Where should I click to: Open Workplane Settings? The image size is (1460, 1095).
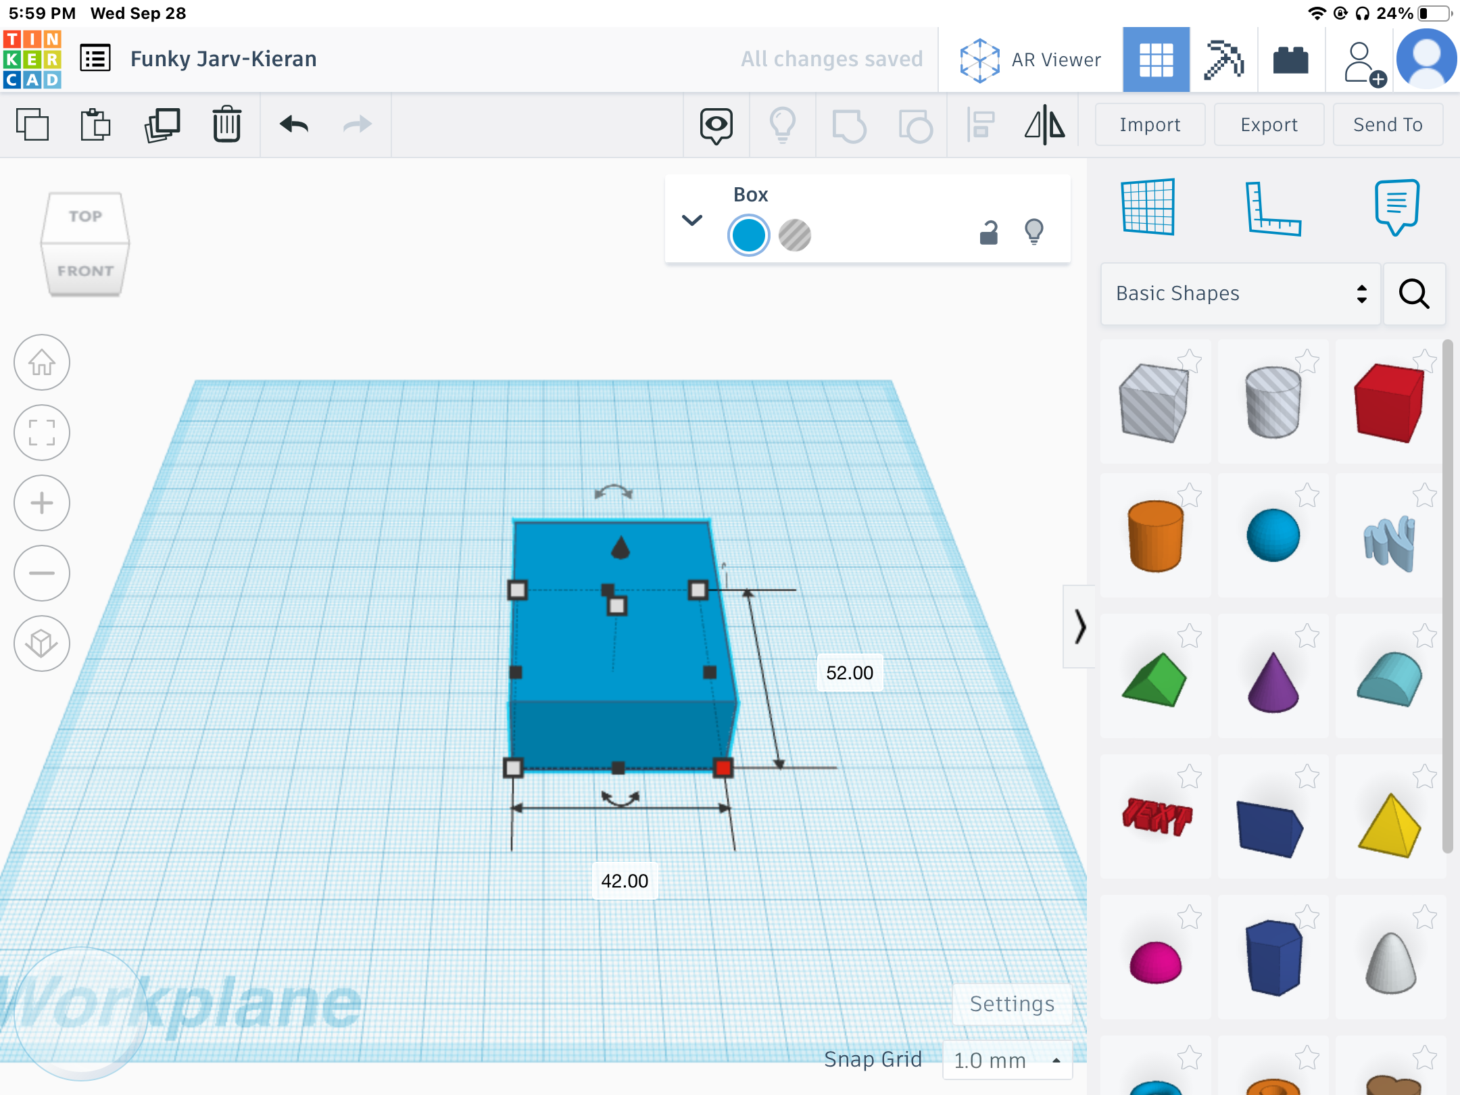coord(1011,1004)
